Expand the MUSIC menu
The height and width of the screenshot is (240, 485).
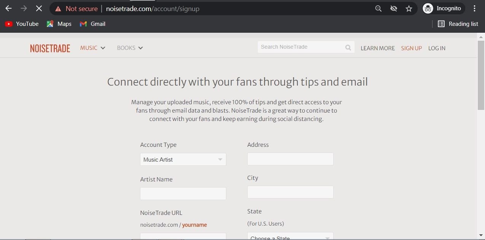(92, 48)
